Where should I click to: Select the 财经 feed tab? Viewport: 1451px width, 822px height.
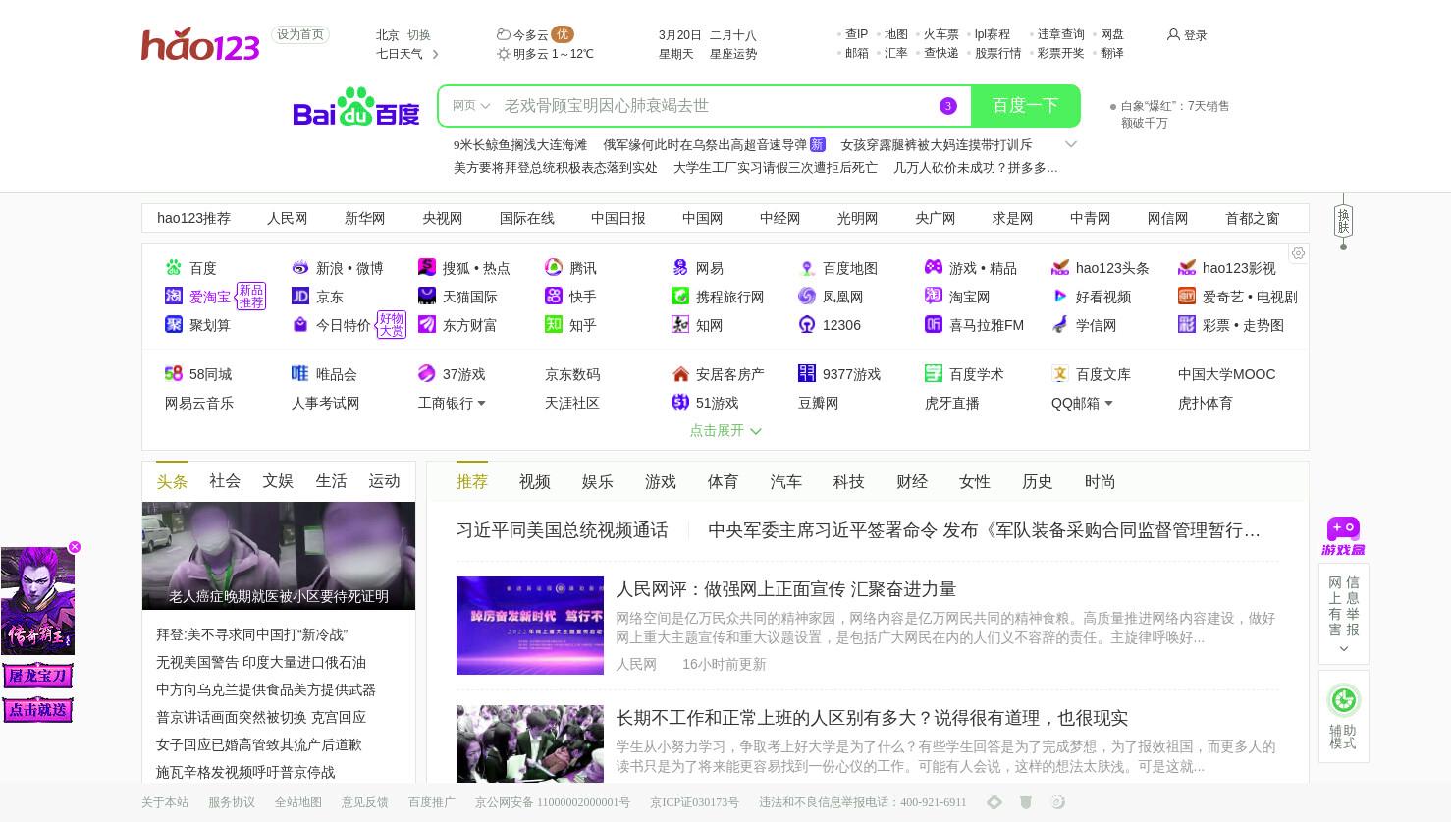pos(912,481)
